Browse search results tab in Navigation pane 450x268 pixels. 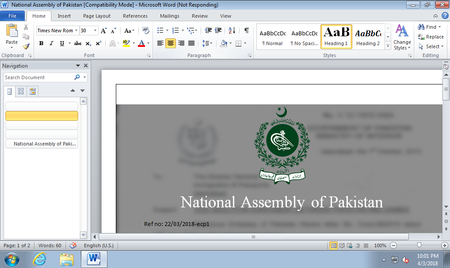(x=32, y=92)
